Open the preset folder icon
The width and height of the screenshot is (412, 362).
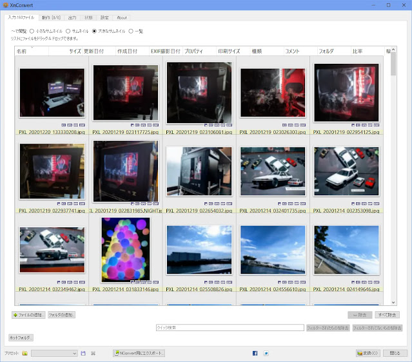tap(25, 354)
